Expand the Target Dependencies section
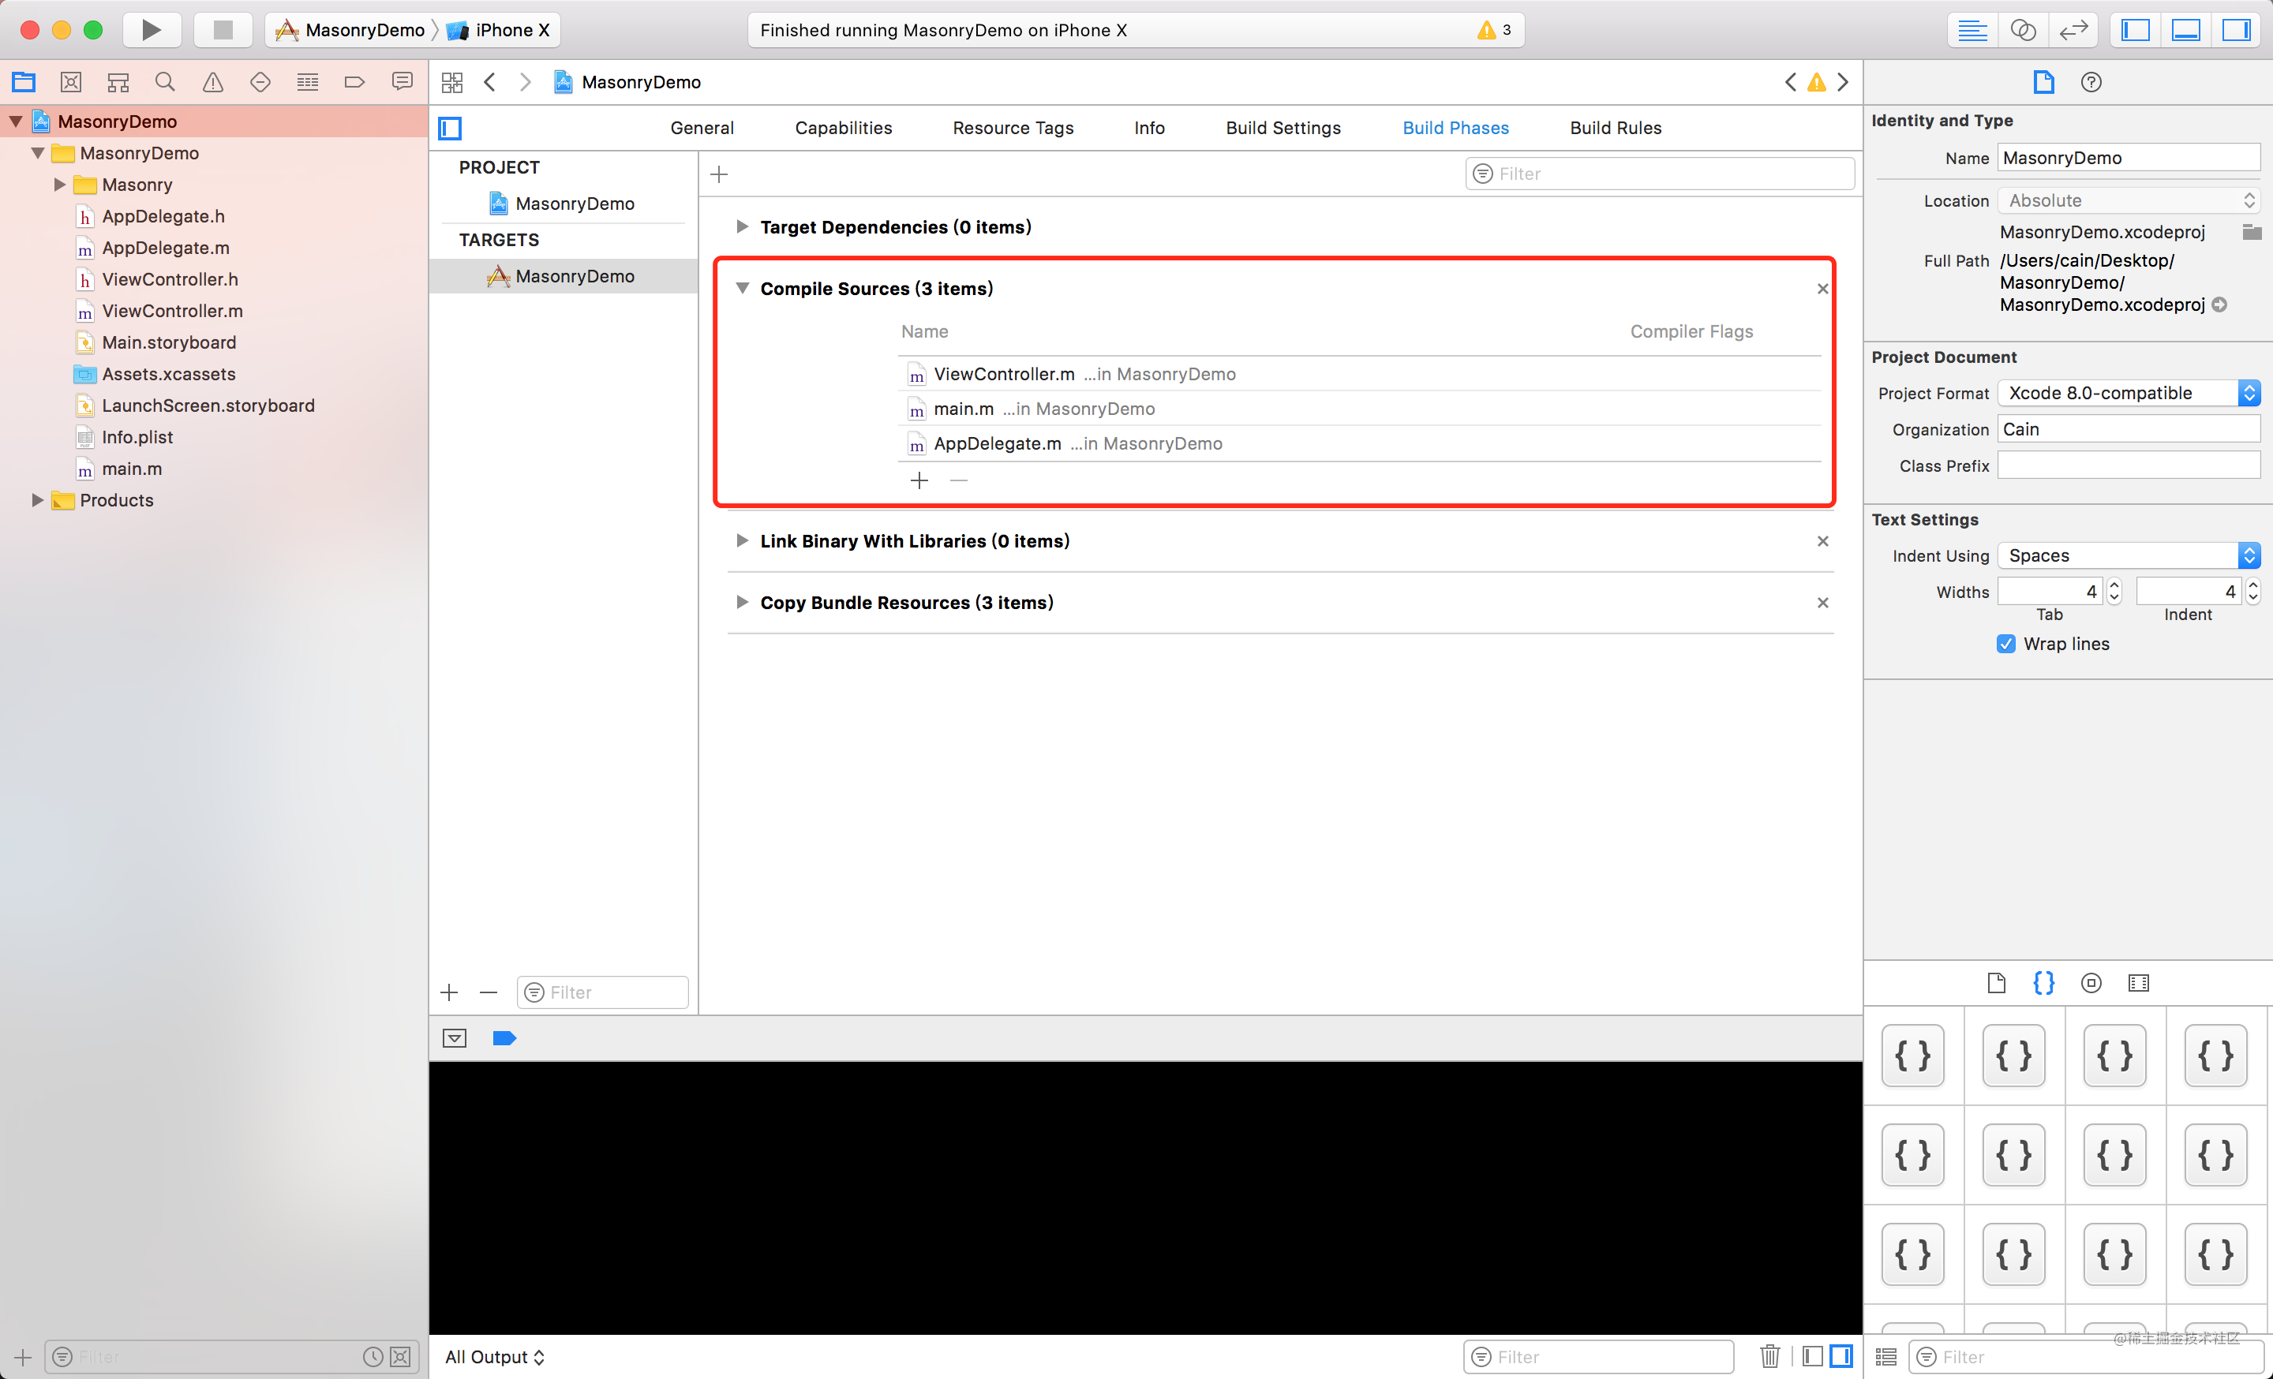The image size is (2273, 1379). coord(740,227)
